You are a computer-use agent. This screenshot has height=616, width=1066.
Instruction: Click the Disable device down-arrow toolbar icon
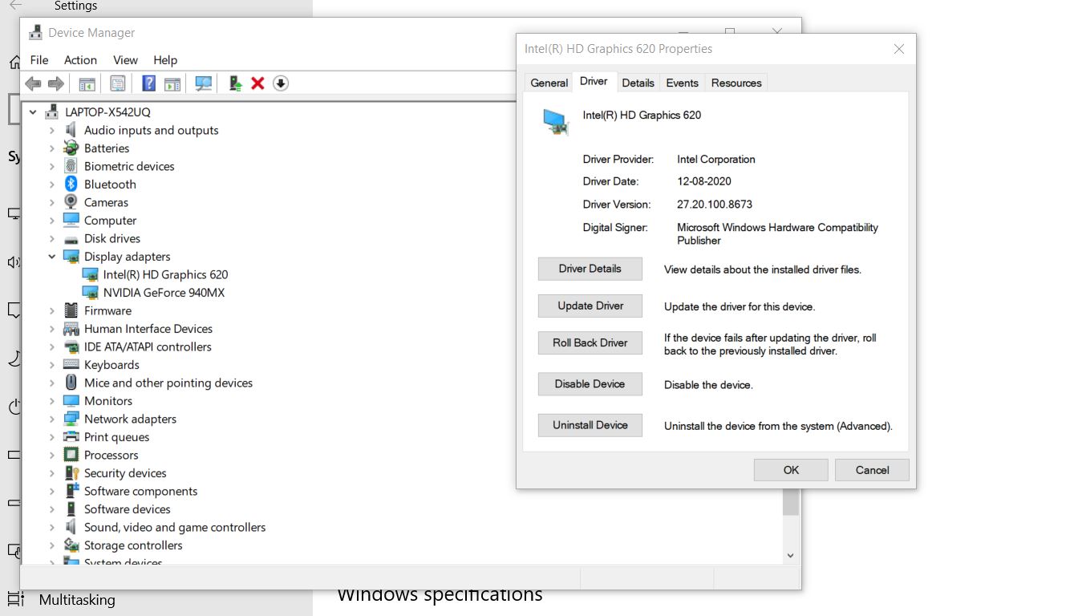pos(281,83)
